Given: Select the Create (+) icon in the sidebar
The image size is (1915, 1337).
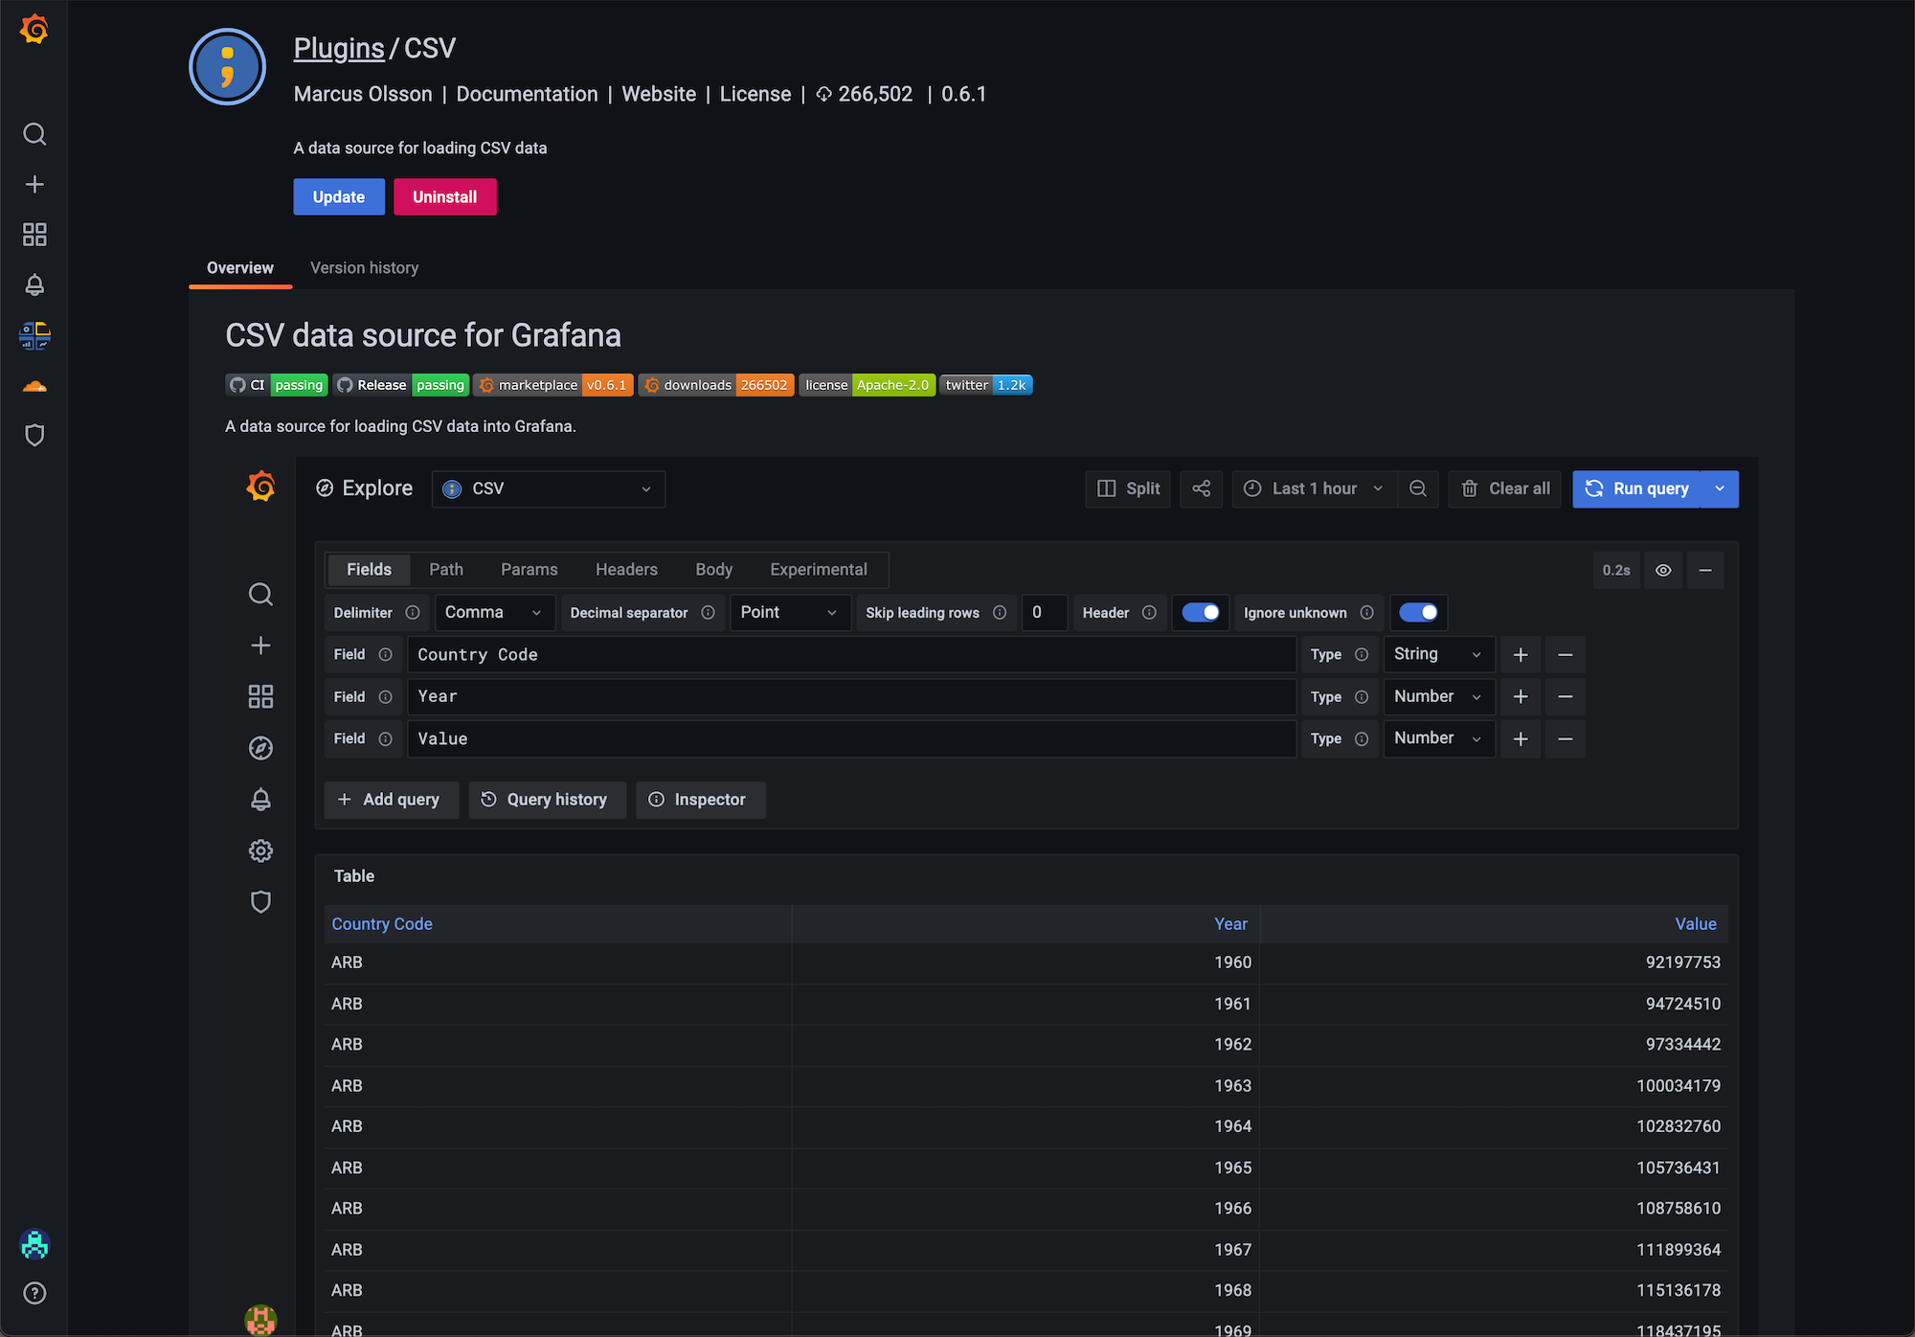Looking at the screenshot, I should (34, 184).
